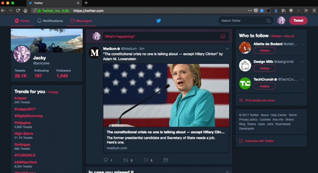Change Trends for you settings
Viewport: 318px width, 173px height.
point(53,92)
